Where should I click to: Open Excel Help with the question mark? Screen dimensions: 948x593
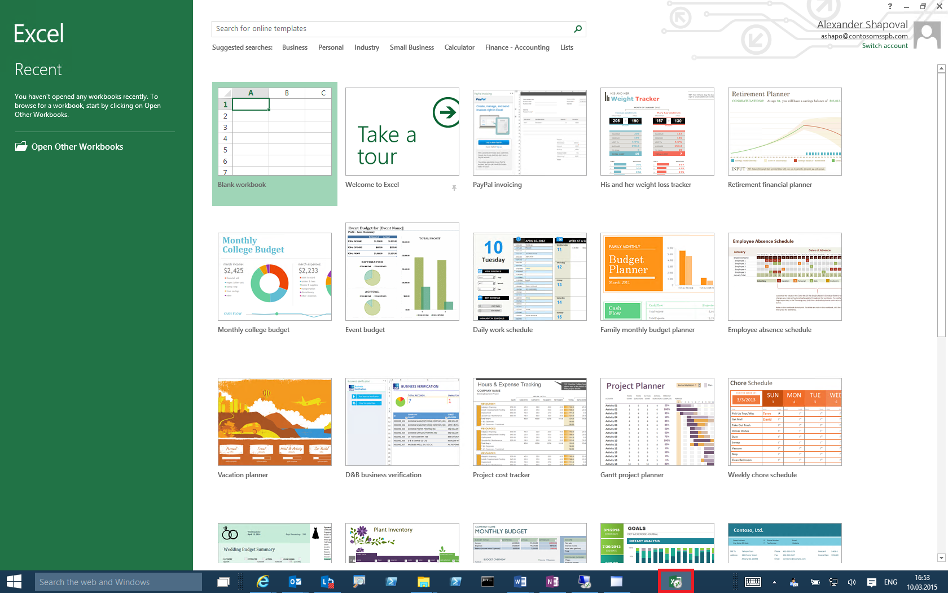[890, 6]
